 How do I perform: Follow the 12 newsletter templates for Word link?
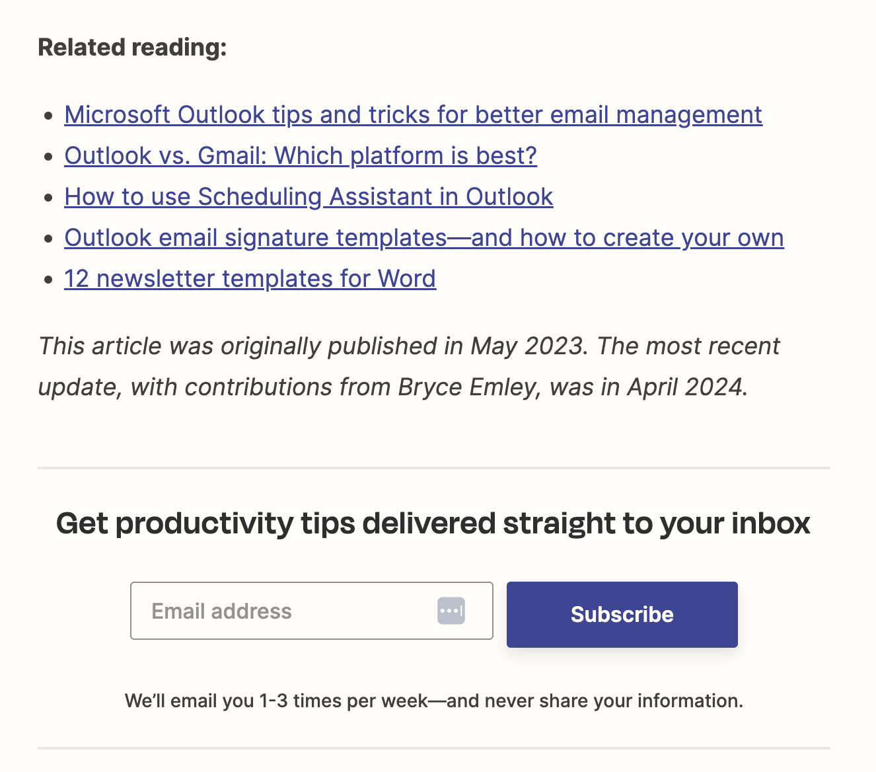[250, 278]
